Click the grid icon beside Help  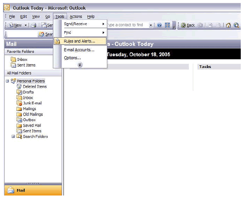[x=168, y=25]
